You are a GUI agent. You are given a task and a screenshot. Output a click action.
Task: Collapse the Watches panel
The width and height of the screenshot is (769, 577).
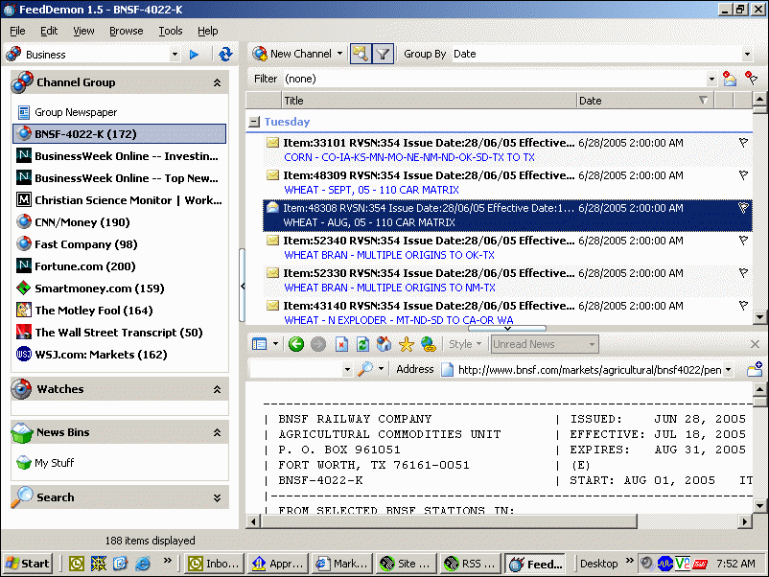[x=217, y=389]
